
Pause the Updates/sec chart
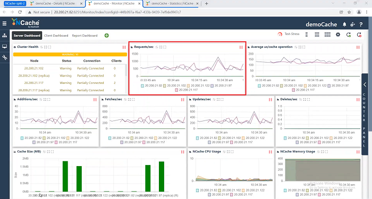pyautogui.click(x=270, y=100)
